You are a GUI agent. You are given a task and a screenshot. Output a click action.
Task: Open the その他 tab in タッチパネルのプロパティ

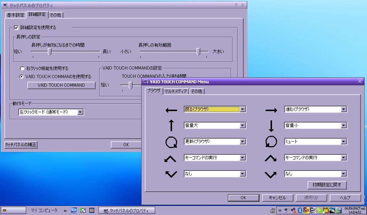56,15
